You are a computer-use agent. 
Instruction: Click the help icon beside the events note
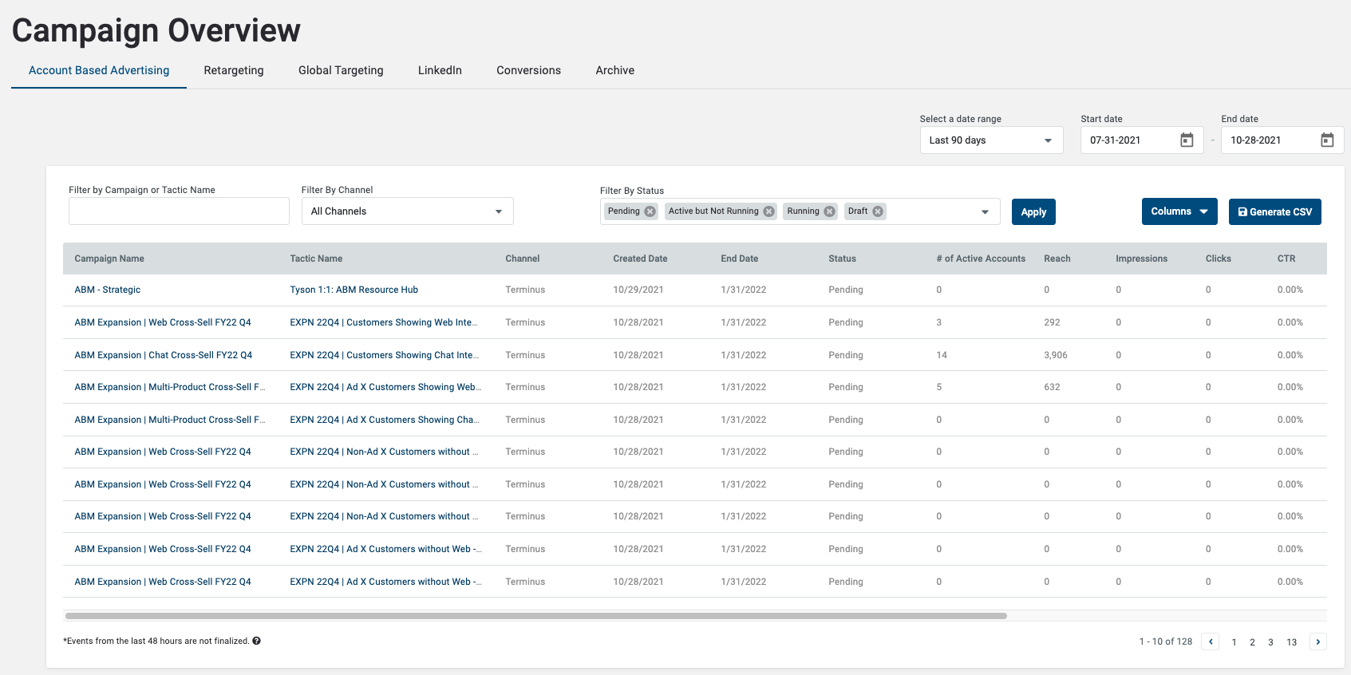(256, 641)
